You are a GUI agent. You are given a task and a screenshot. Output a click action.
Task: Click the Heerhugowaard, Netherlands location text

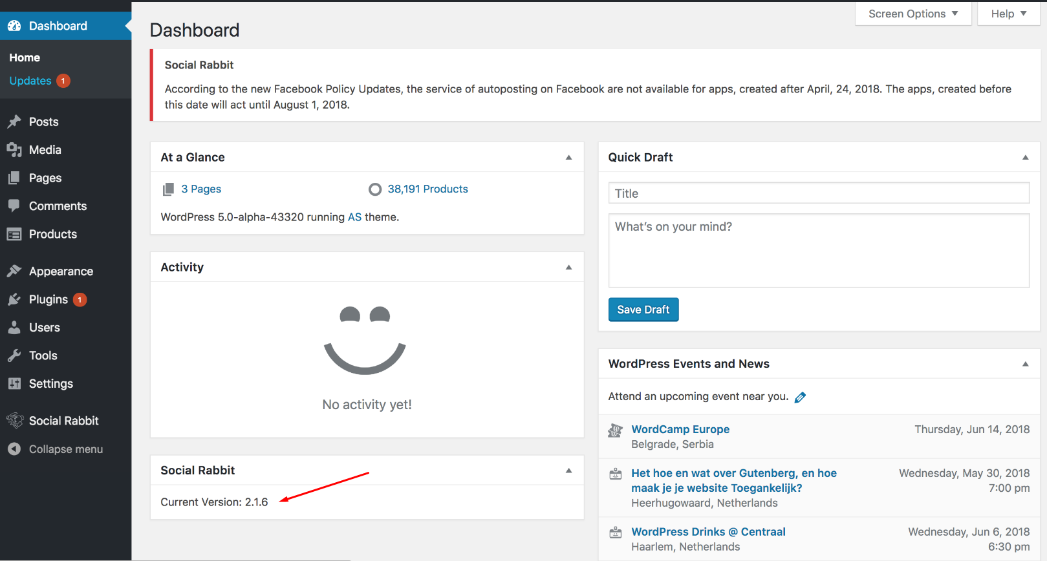click(x=704, y=503)
